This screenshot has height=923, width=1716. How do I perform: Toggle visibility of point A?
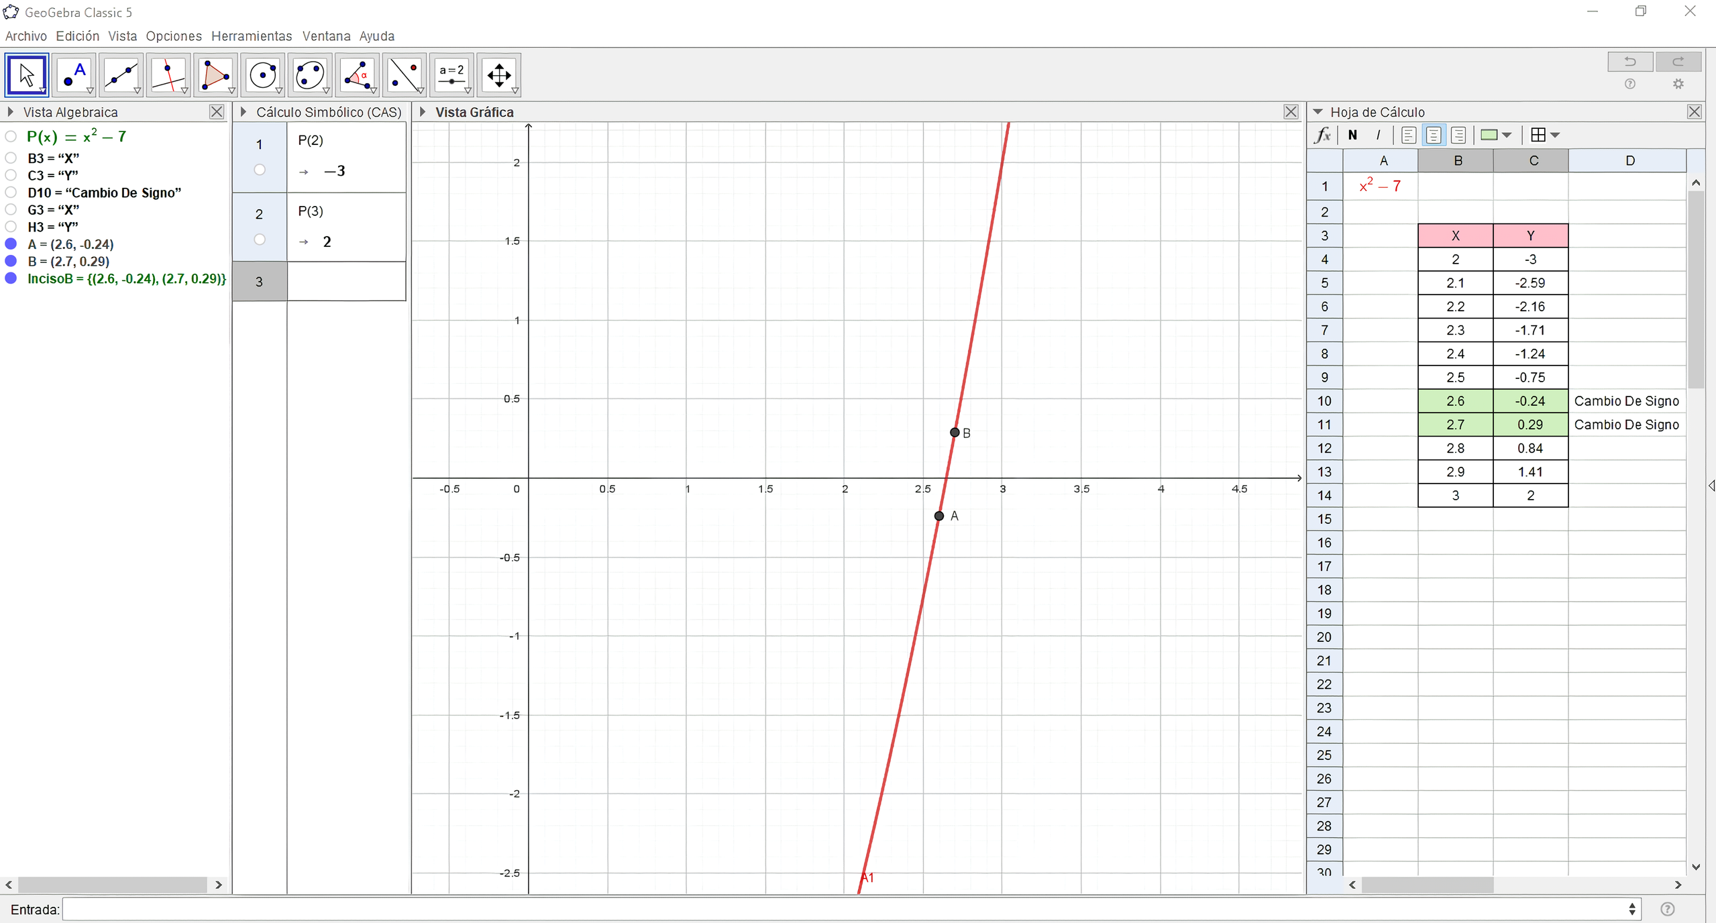pos(11,244)
